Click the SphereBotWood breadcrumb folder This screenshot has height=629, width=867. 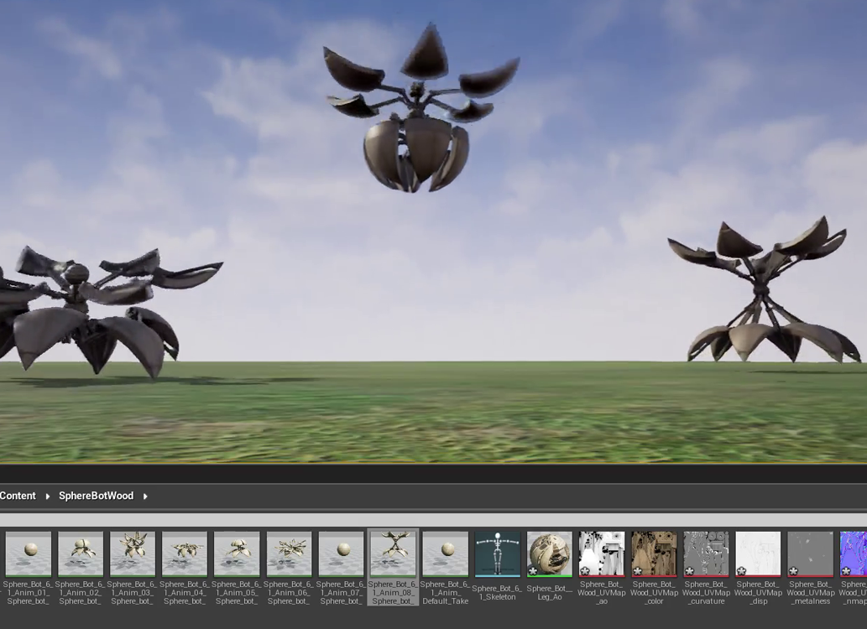point(96,496)
